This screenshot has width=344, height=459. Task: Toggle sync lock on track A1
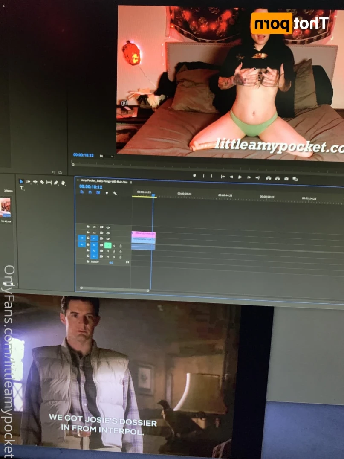click(101, 245)
